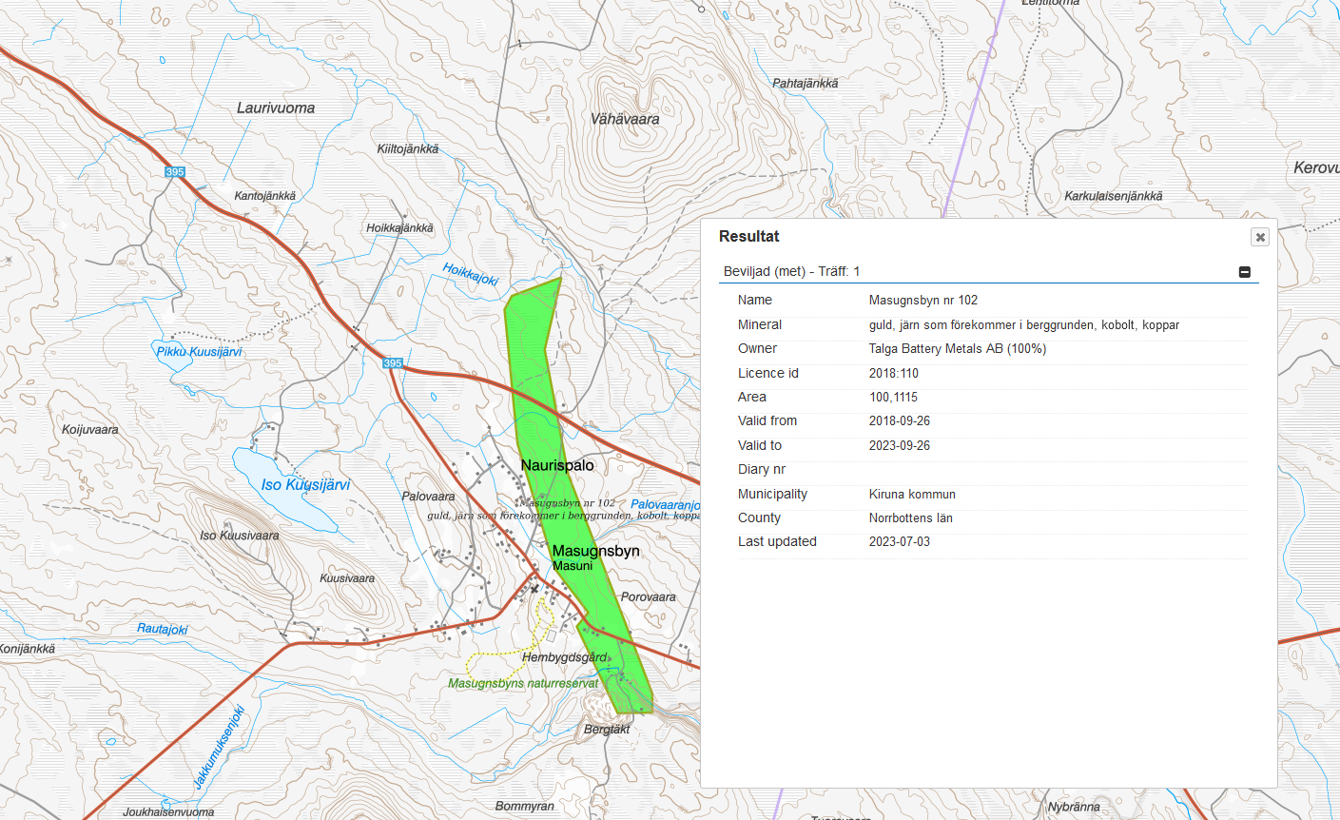The height and width of the screenshot is (820, 1340).
Task: Select area value '100,1115'
Action: coord(893,398)
